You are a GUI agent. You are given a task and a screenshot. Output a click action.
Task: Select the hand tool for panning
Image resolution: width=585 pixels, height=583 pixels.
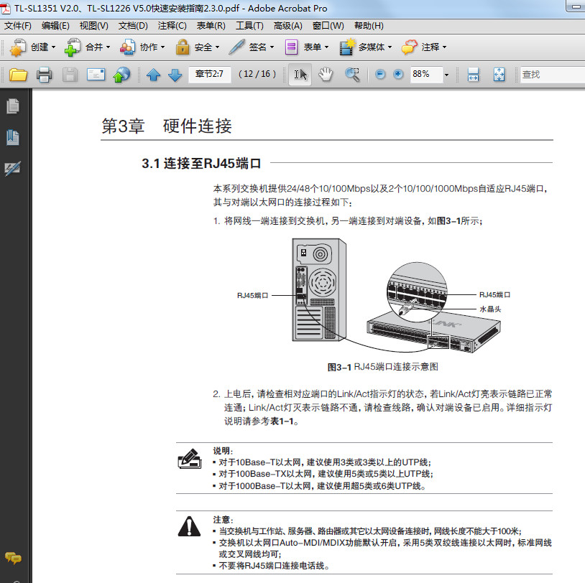(325, 74)
